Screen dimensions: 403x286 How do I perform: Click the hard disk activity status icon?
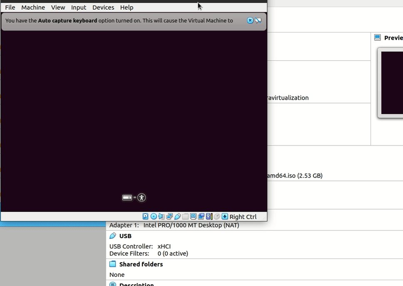click(145, 216)
